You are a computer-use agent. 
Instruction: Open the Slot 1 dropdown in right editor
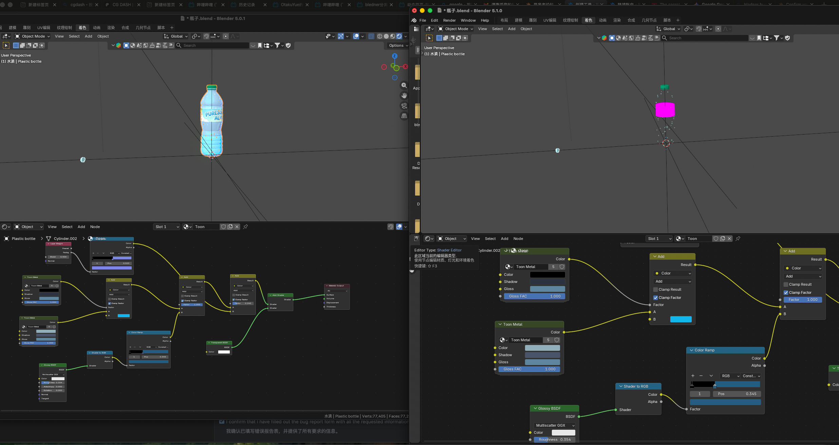(x=658, y=239)
